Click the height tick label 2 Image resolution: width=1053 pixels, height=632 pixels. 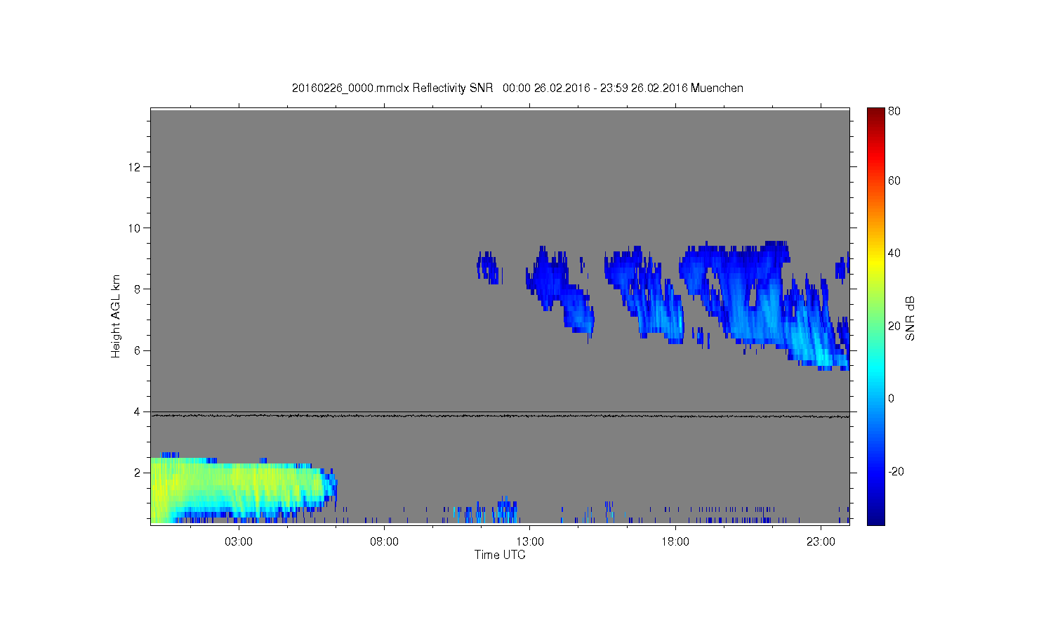point(138,473)
